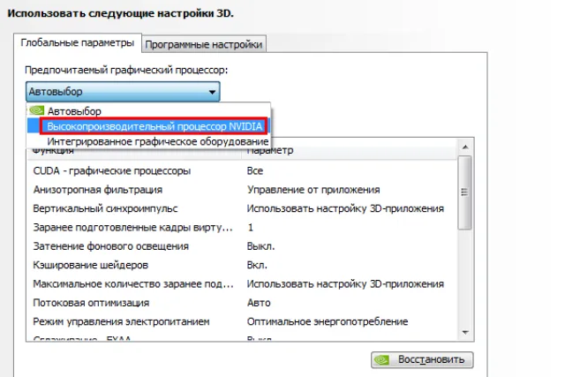Click value Вкл. for Кэширование шейдеров
The image size is (565, 377).
click(257, 265)
